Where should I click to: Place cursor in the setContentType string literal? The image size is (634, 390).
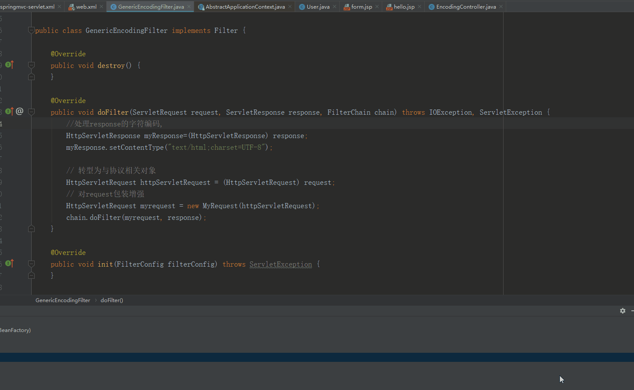click(x=217, y=148)
